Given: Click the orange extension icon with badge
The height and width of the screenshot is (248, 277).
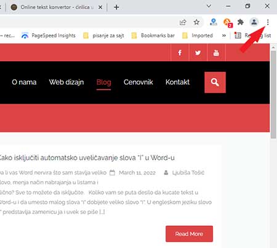Looking at the screenshot, I should [x=228, y=22].
